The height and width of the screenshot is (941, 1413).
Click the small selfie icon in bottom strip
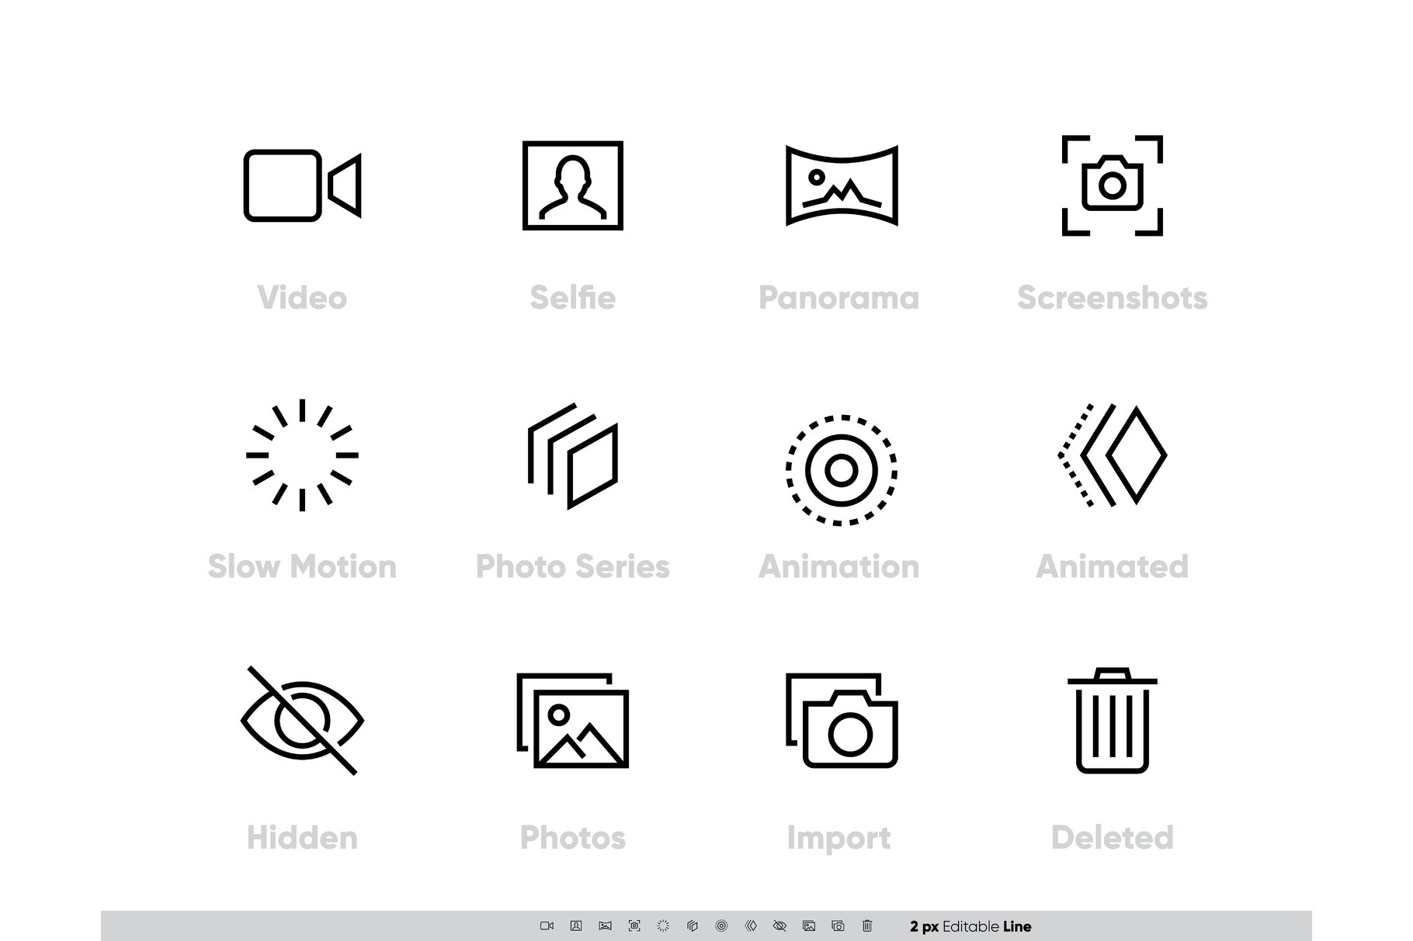click(576, 925)
